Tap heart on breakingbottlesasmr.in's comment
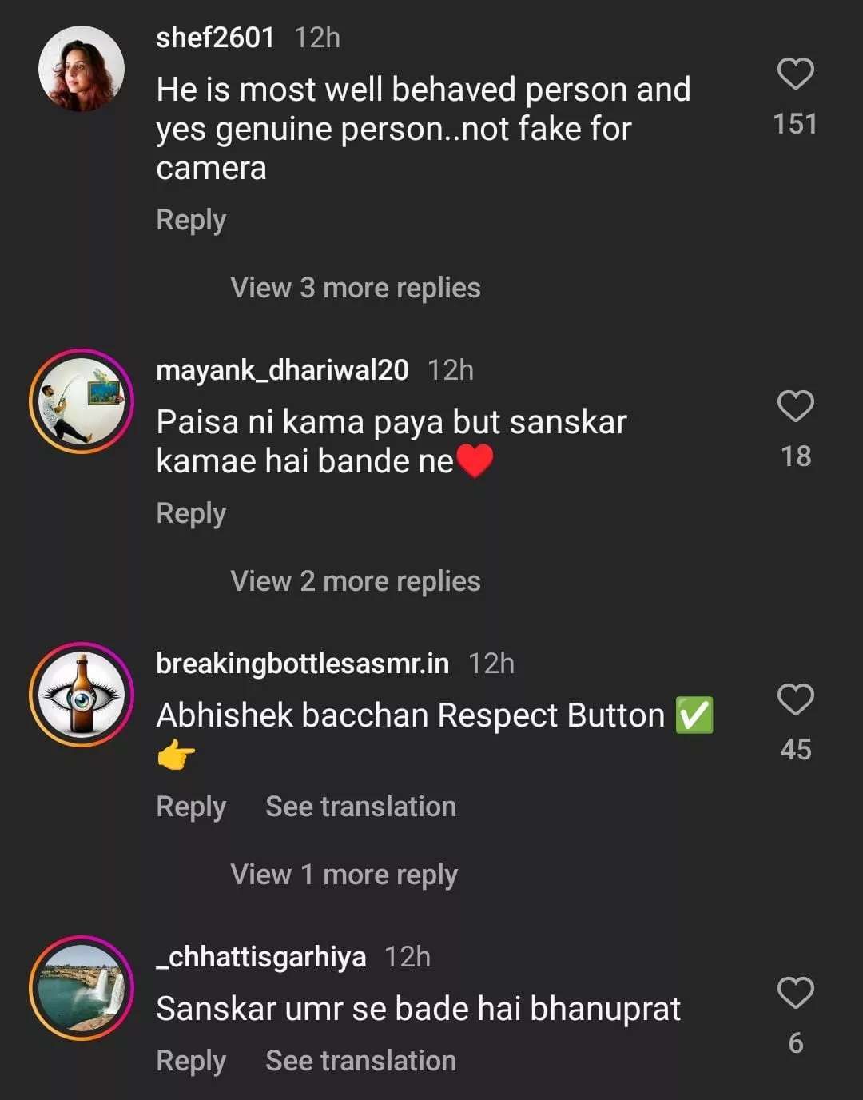 795,700
